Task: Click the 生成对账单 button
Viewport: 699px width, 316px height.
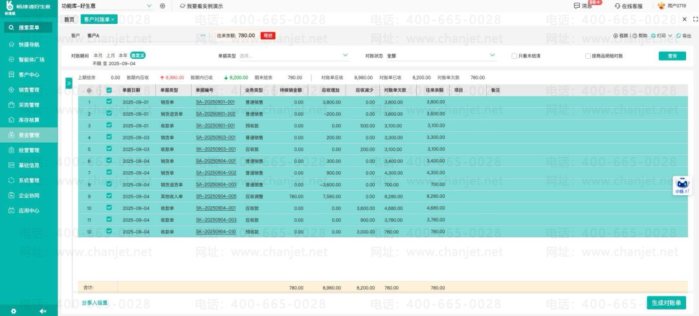Action: pos(667,302)
